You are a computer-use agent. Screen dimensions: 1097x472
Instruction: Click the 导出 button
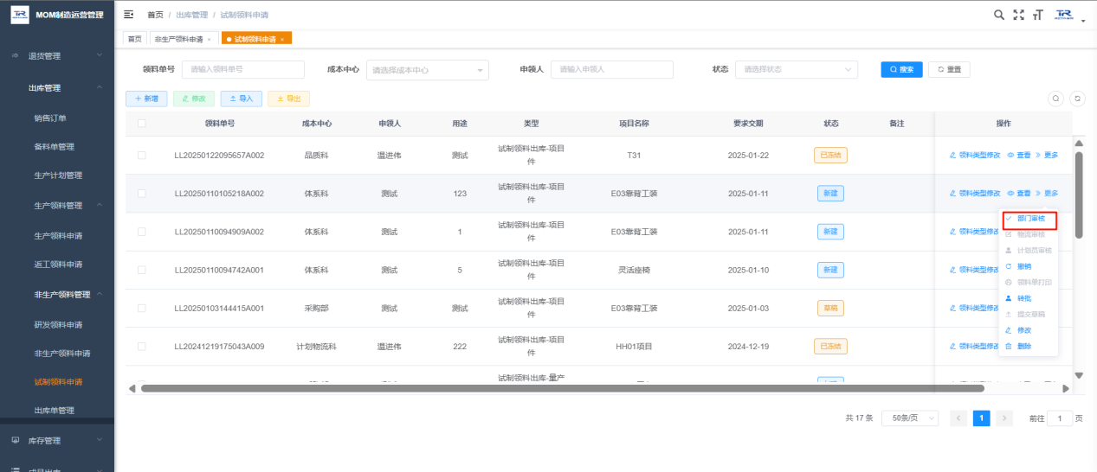(x=288, y=99)
